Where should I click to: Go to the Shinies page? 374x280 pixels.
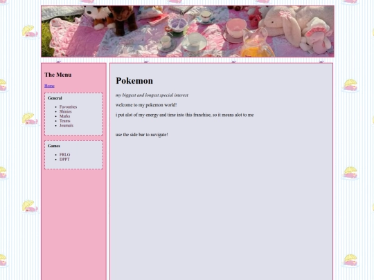click(66, 112)
